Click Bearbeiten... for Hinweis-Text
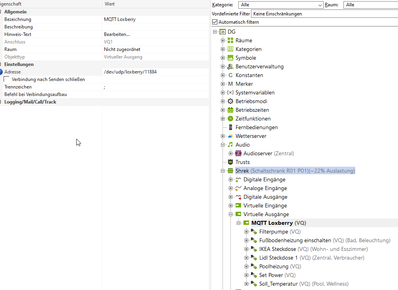Image resolution: width=398 pixels, height=290 pixels. point(117,34)
